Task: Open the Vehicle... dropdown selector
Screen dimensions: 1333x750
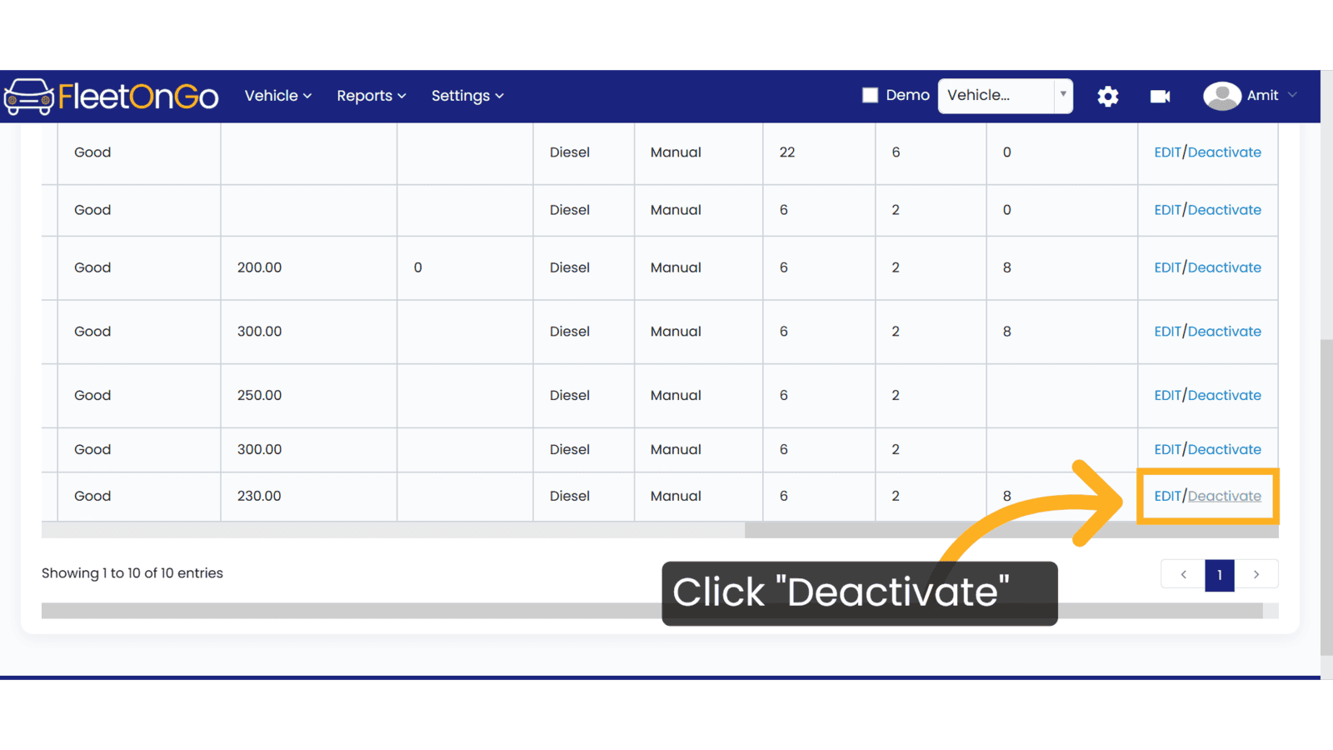Action: [x=1005, y=96]
